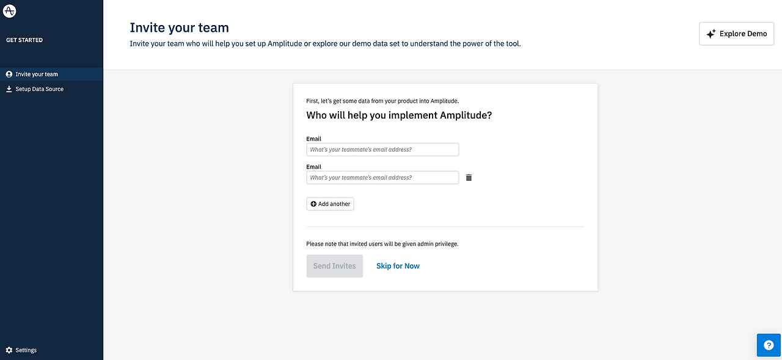Click the GET STARTED sidebar heading
Image resolution: width=782 pixels, height=360 pixels.
point(24,40)
